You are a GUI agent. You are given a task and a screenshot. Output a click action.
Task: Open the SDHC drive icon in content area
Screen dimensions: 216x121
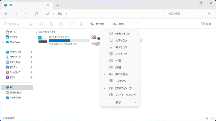coord(96,41)
